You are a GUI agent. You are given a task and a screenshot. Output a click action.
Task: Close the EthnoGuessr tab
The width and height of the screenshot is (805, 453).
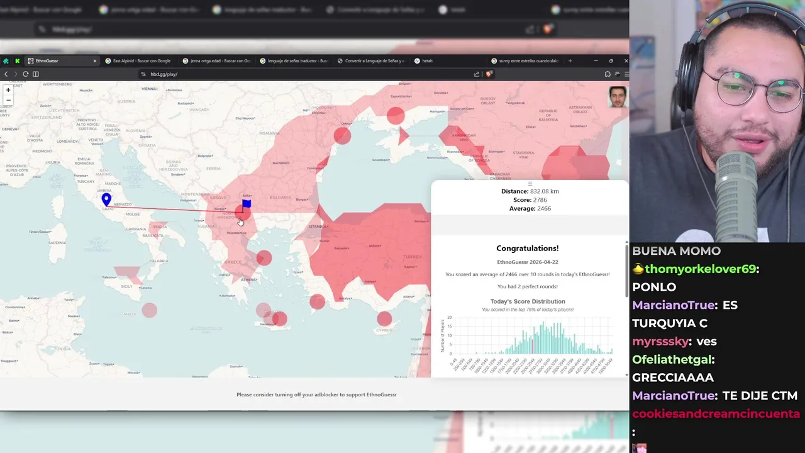[x=95, y=61]
